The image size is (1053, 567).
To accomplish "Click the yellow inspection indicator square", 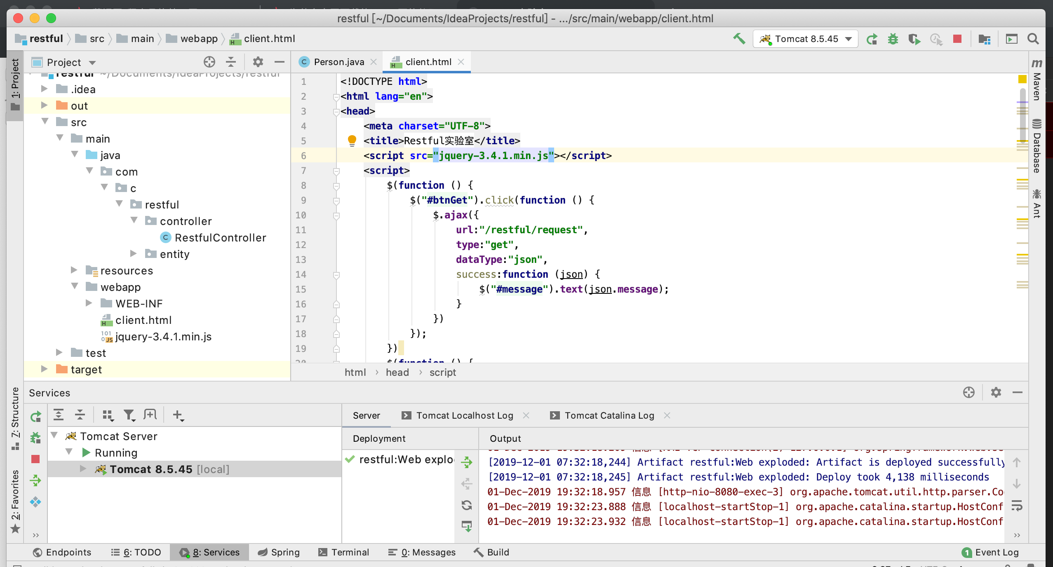I will tap(1022, 79).
